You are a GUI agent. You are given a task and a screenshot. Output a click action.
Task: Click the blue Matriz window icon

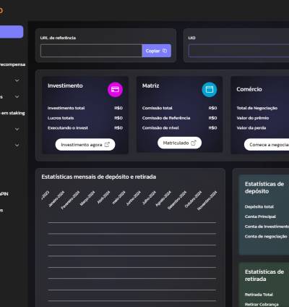tap(210, 90)
